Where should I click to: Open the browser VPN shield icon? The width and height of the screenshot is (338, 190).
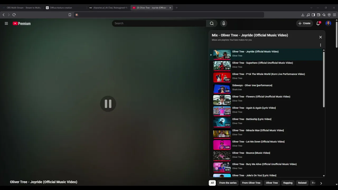pos(329,15)
